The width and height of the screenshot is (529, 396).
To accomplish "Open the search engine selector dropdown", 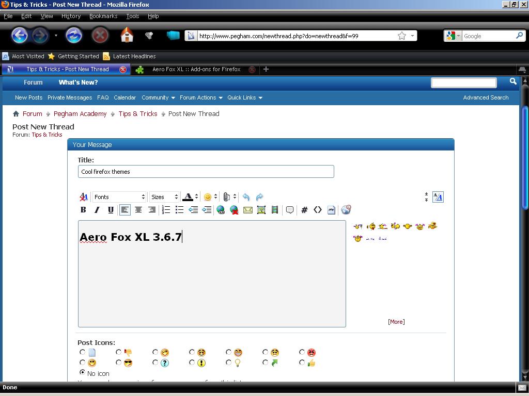I will pyautogui.click(x=453, y=36).
